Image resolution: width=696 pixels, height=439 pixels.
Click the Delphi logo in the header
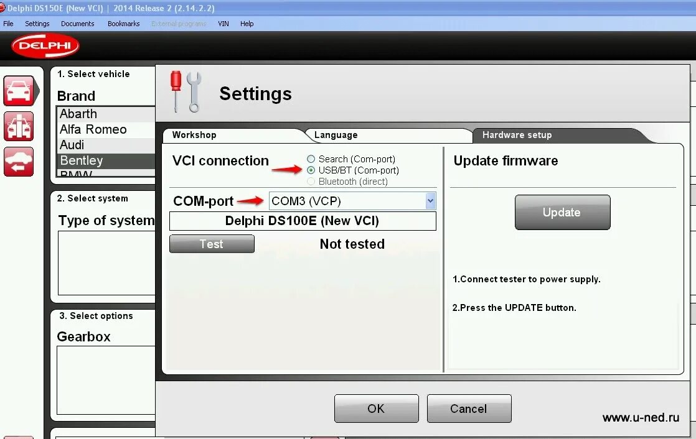point(45,45)
